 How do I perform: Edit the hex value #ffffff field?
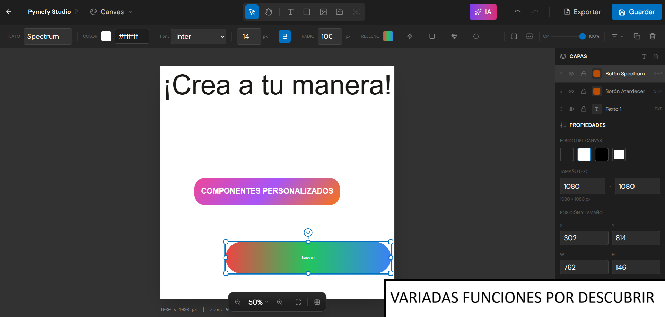tap(132, 36)
